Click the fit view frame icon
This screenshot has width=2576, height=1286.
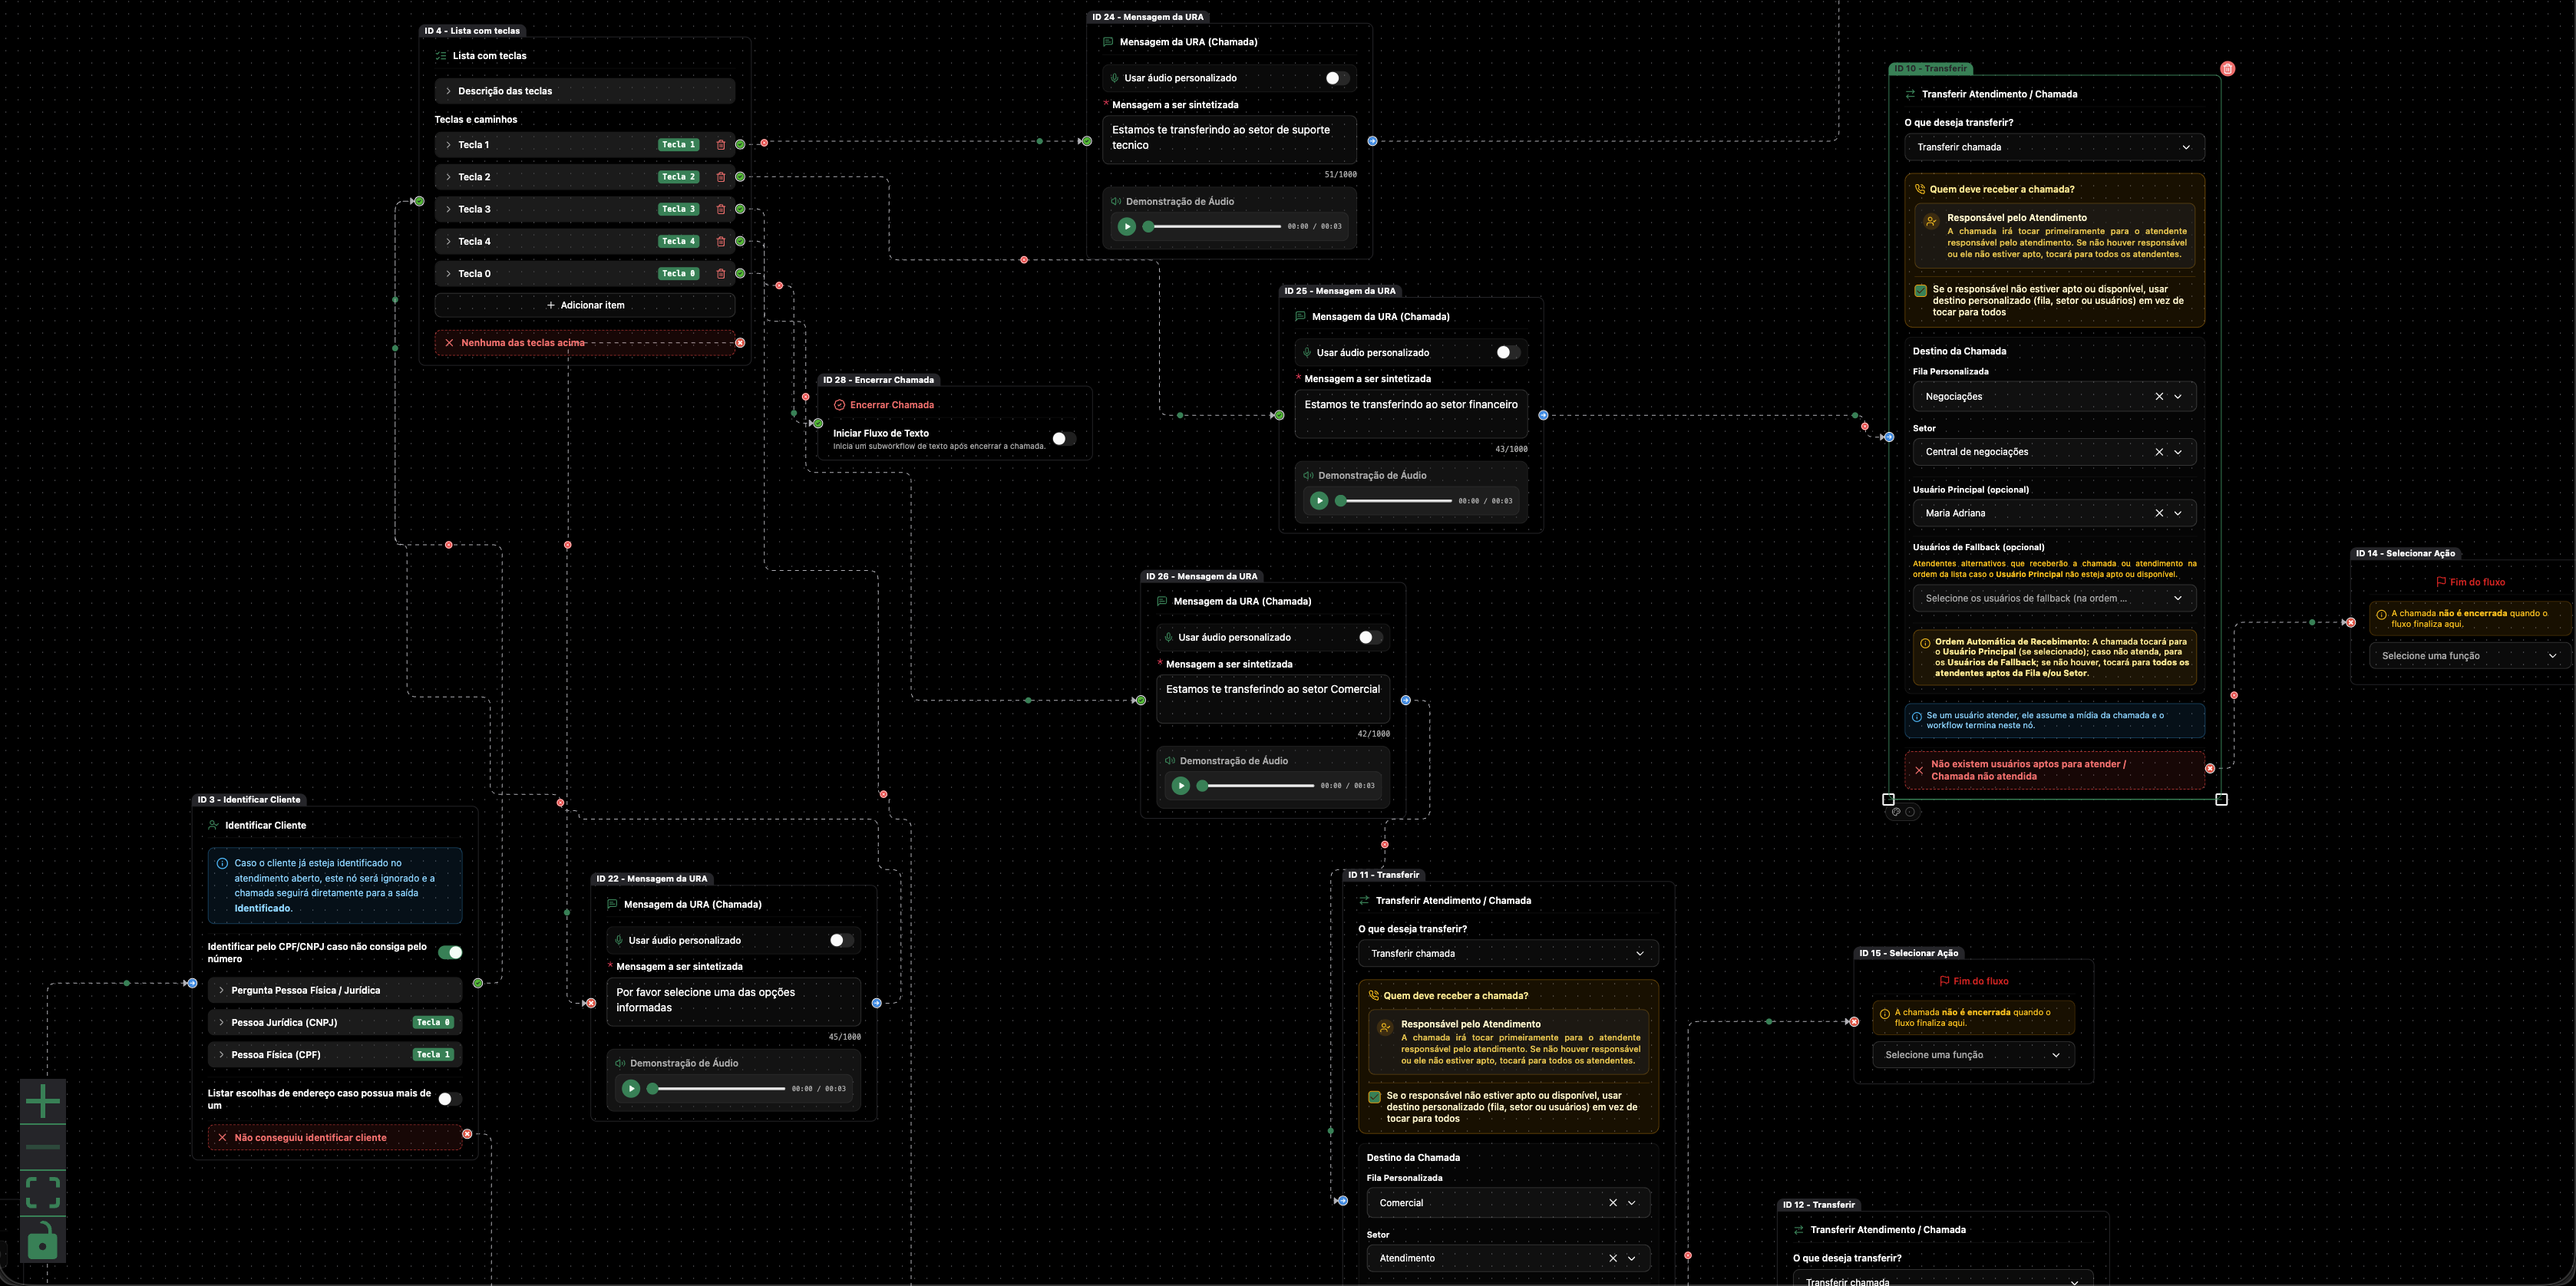click(43, 1192)
